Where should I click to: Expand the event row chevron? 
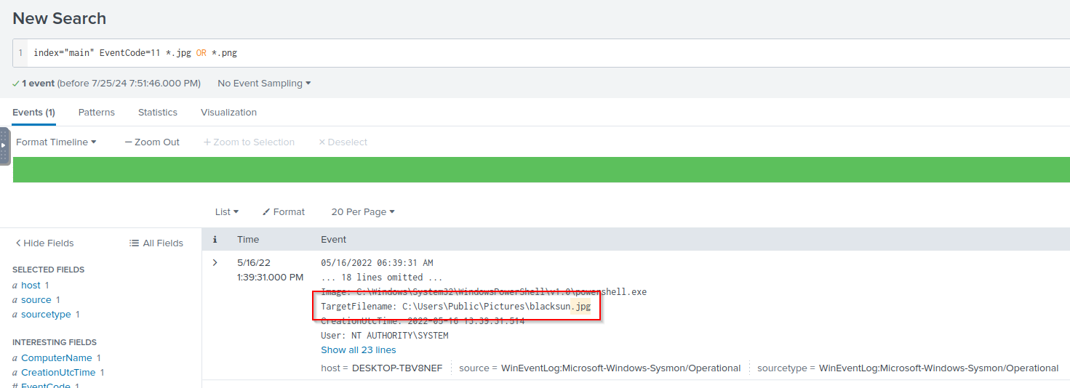coord(215,262)
